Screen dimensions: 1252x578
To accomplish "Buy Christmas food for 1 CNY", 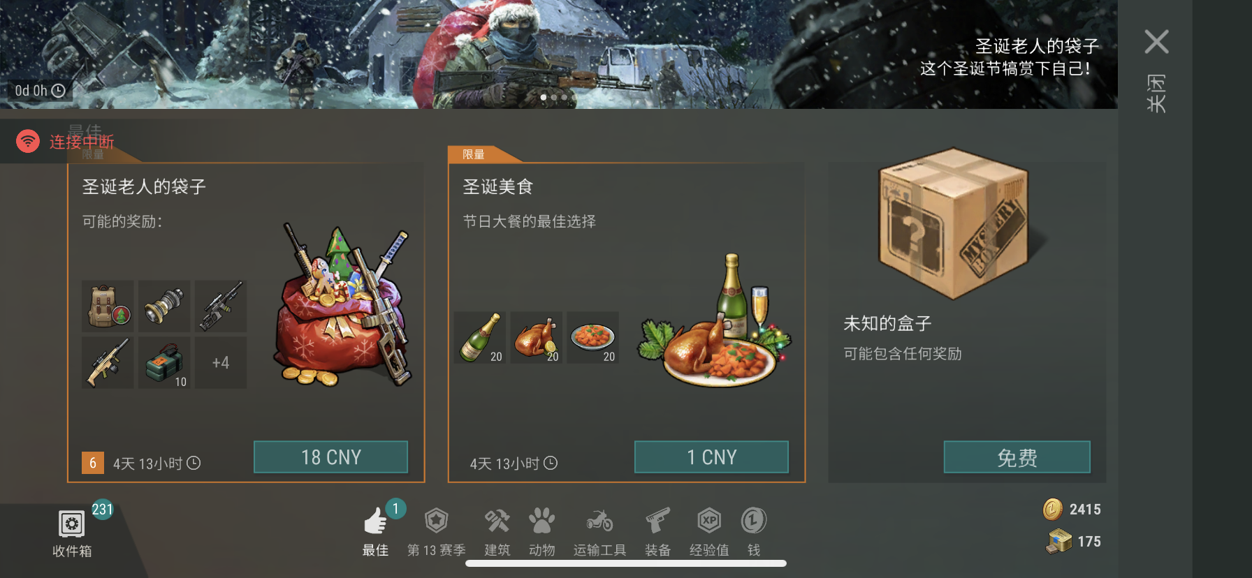I will pyautogui.click(x=711, y=457).
